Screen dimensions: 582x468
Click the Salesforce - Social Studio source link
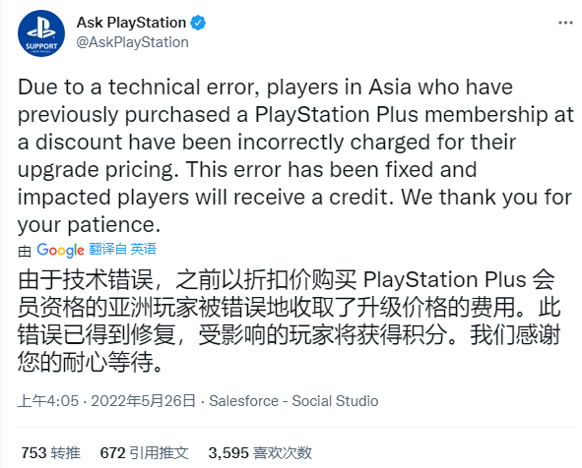pyautogui.click(x=293, y=401)
